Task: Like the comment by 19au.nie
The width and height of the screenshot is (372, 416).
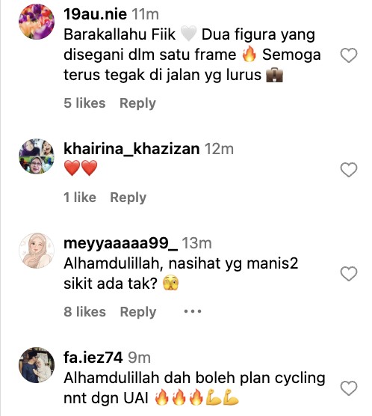Action: coord(349,55)
